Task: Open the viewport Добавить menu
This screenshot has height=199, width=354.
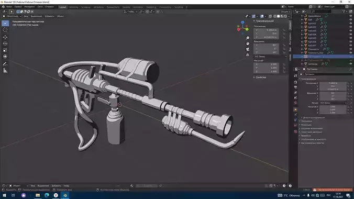Action: pos(49,16)
